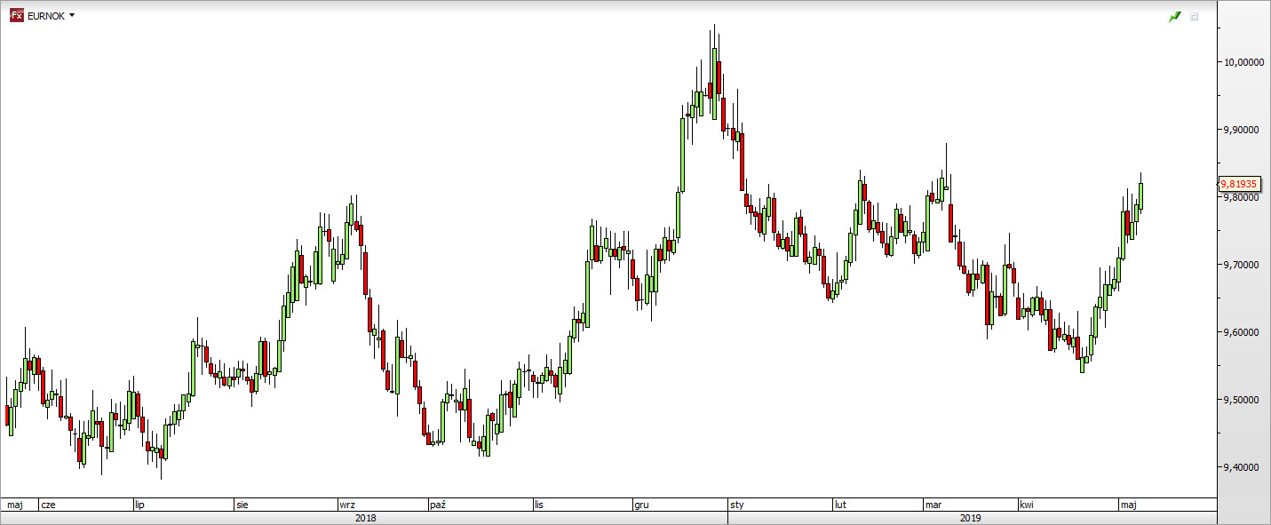Click the 9,70000 price axis label
Viewport: 1271px width, 525px height.
[1243, 265]
